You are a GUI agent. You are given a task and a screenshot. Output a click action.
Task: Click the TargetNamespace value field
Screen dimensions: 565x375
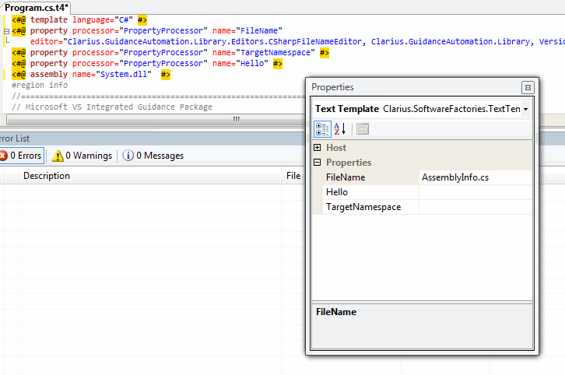[476, 207]
